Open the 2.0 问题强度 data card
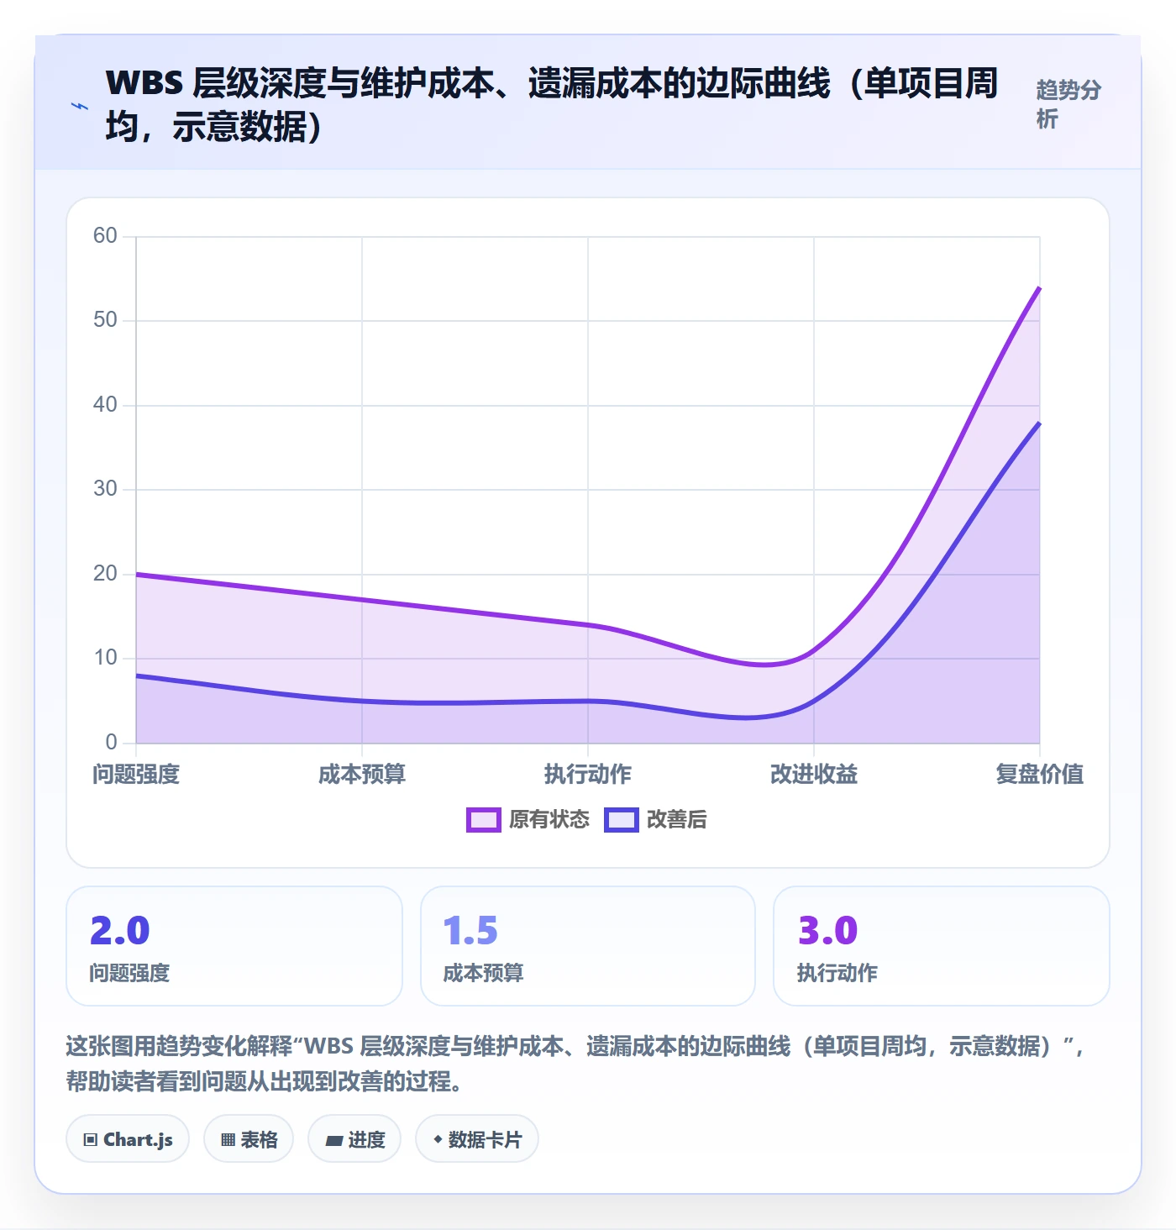1176x1230 pixels. [x=234, y=946]
